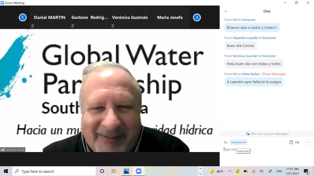This screenshot has height=176, width=314.
Task: Show next participants with right arrow
Action: (x=197, y=17)
